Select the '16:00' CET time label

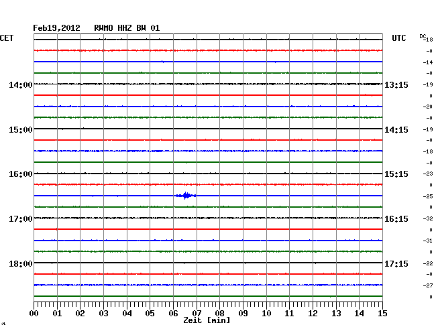(x=21, y=174)
